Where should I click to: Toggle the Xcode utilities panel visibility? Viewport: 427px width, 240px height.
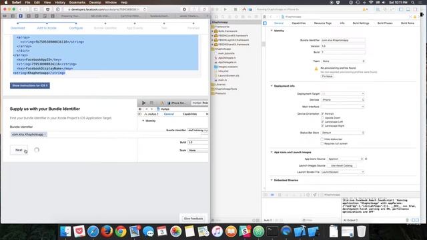click(415, 9)
